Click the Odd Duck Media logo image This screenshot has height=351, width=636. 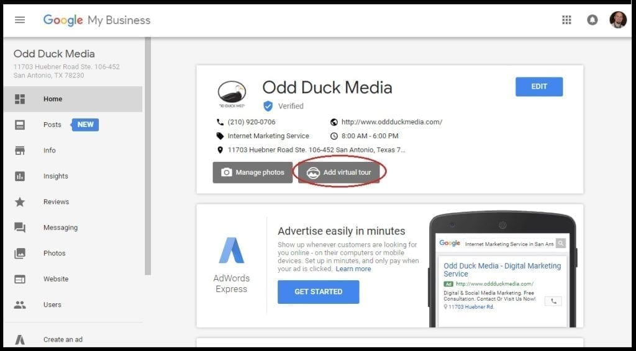(232, 94)
